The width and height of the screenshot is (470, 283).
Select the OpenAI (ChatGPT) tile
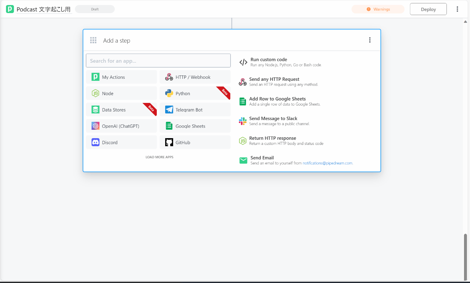122,126
